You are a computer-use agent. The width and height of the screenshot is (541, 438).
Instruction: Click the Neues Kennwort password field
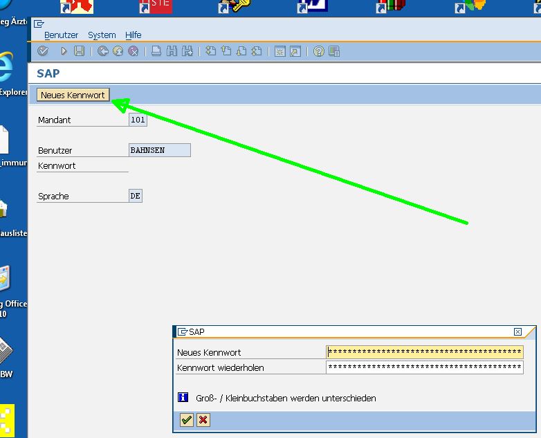[424, 352]
